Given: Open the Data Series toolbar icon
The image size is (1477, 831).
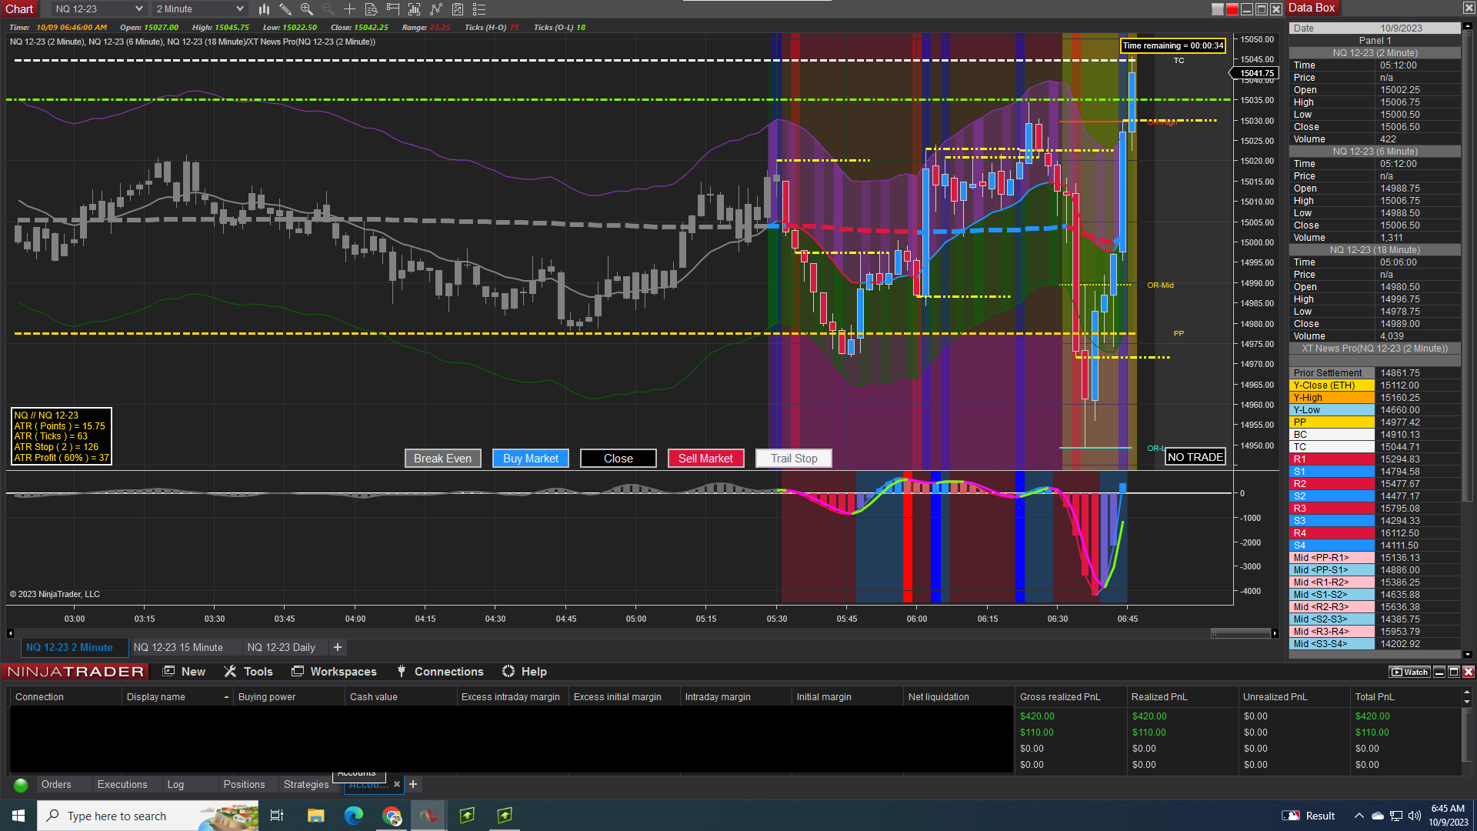Looking at the screenshot, I should tap(415, 9).
